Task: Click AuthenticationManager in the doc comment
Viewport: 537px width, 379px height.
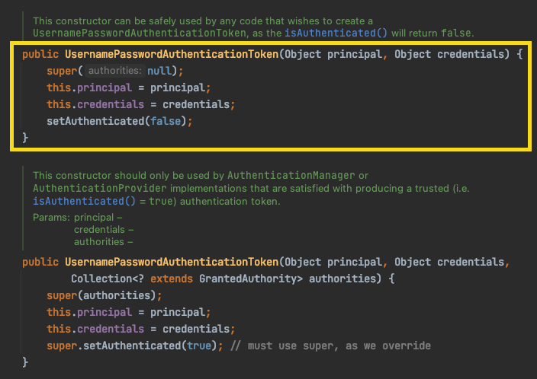Action: (291, 175)
